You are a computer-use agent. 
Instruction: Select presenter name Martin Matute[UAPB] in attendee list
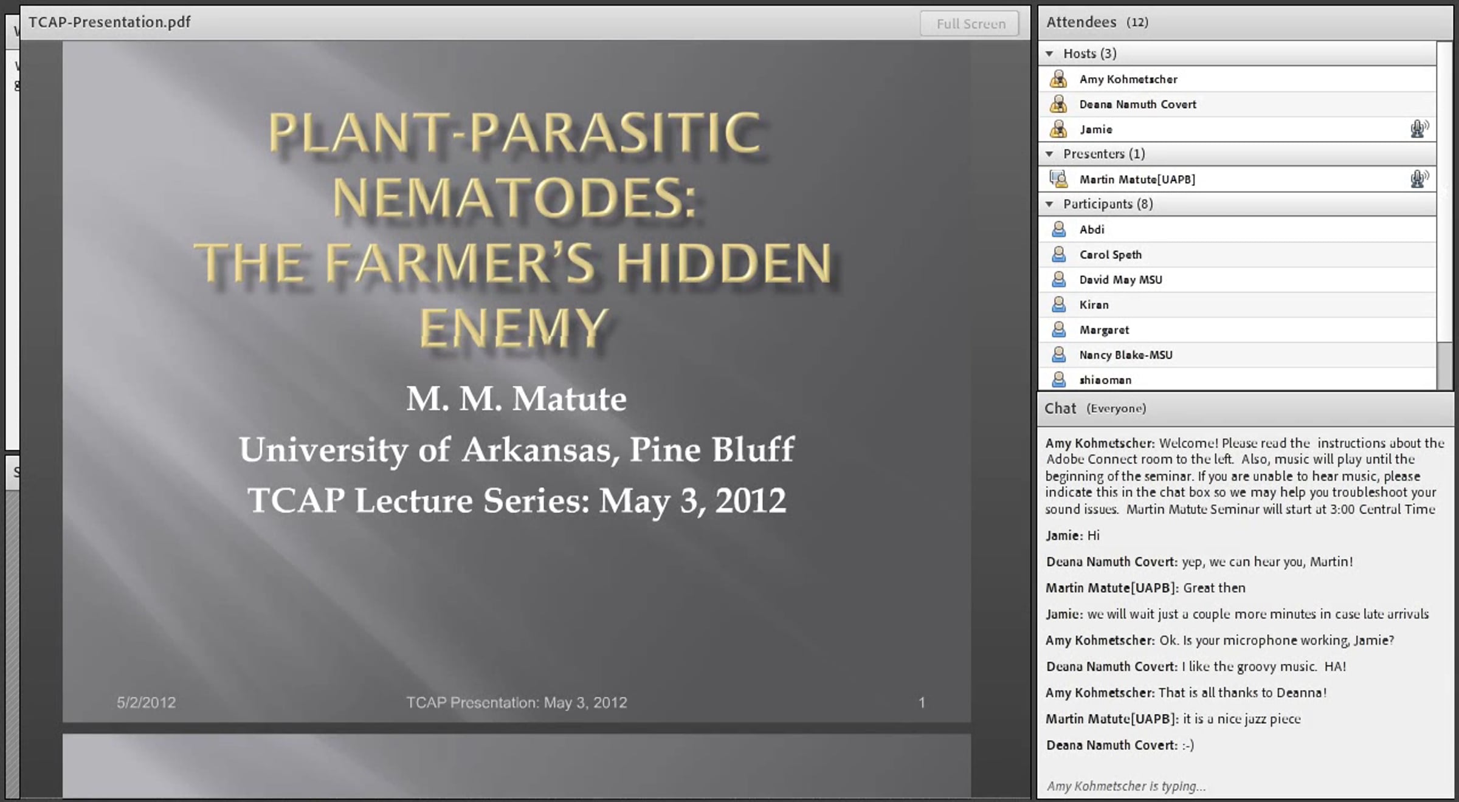point(1137,179)
